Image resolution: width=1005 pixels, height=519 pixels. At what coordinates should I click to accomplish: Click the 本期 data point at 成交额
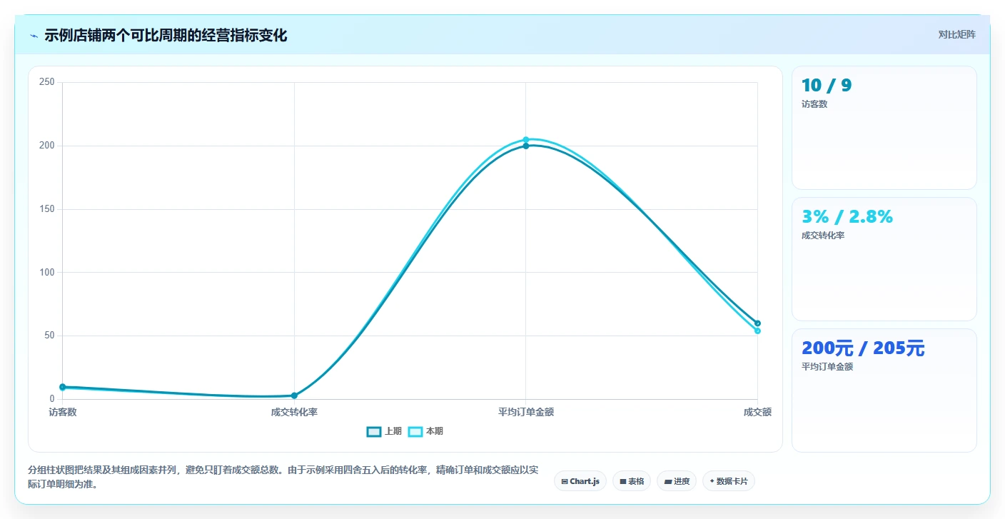point(757,331)
